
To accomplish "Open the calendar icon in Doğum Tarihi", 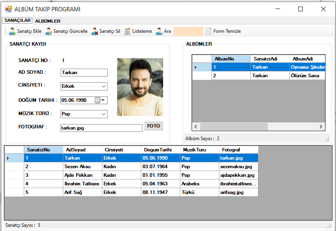I will coord(97,100).
